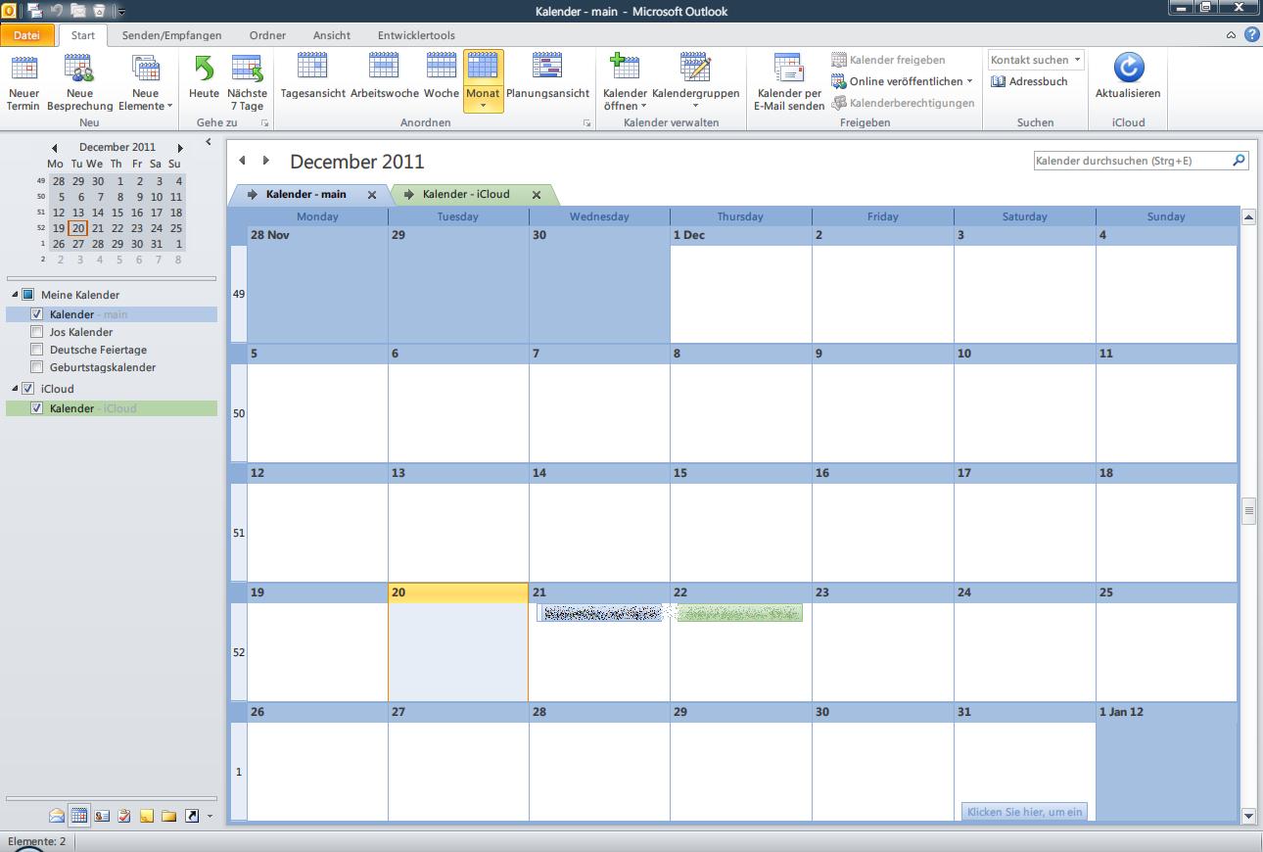Go to next month in date navigator
This screenshot has width=1263, height=852.
pos(180,148)
